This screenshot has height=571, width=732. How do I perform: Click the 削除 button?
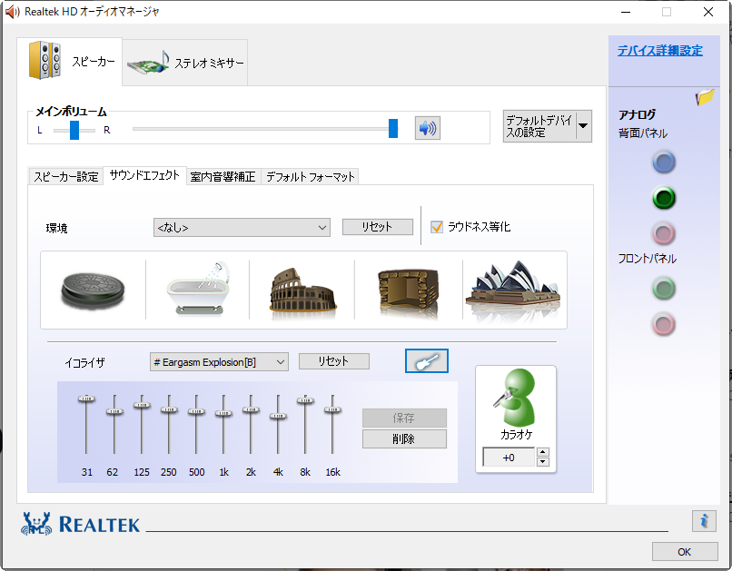(x=404, y=438)
